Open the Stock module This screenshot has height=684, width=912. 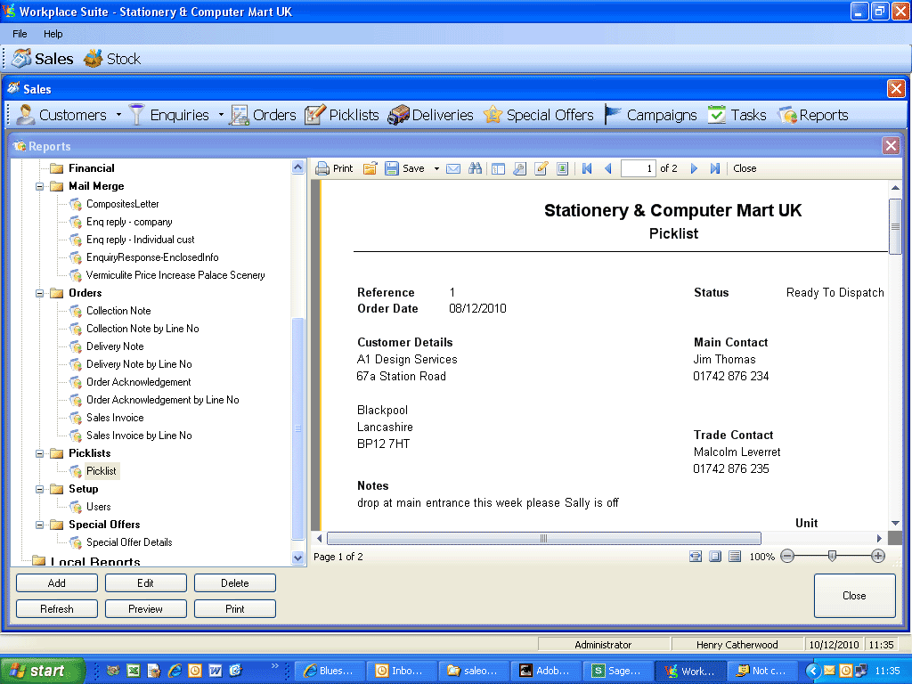tap(112, 59)
